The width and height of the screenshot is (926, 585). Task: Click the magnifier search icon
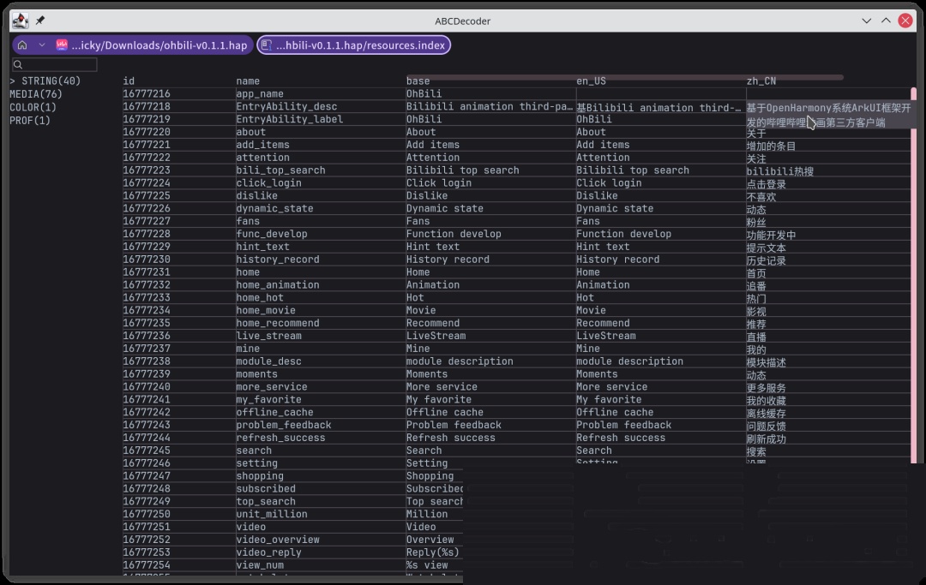tap(18, 65)
